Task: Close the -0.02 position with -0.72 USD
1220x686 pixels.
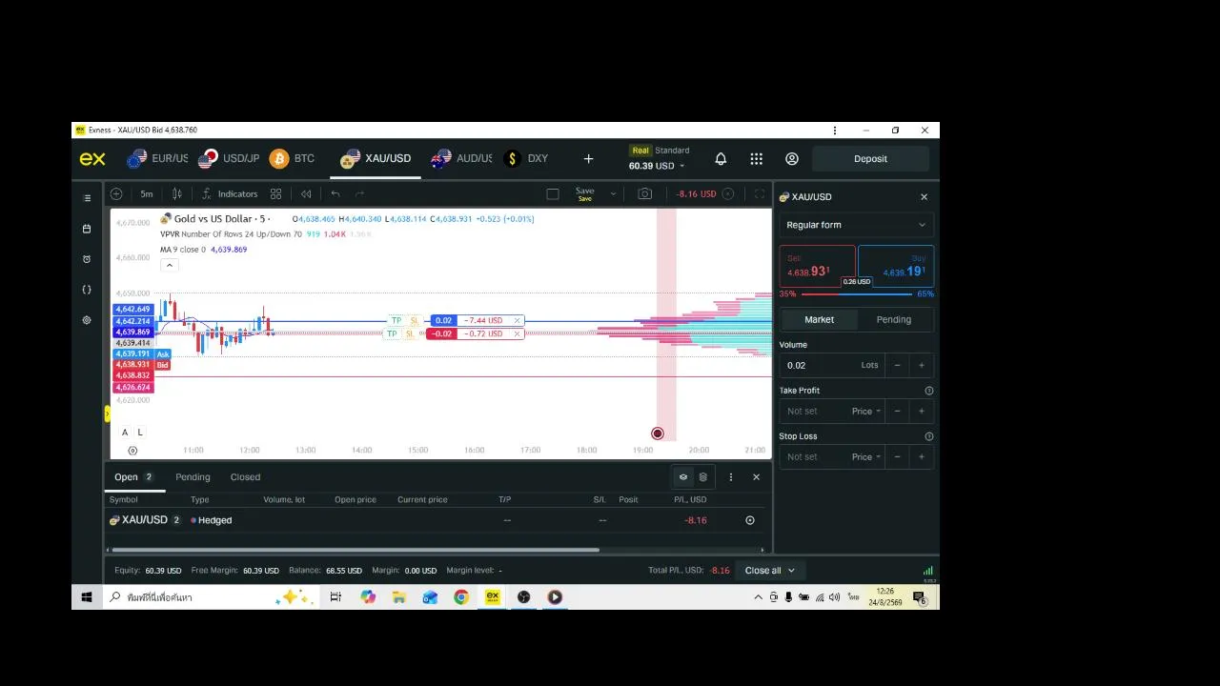Action: (517, 333)
